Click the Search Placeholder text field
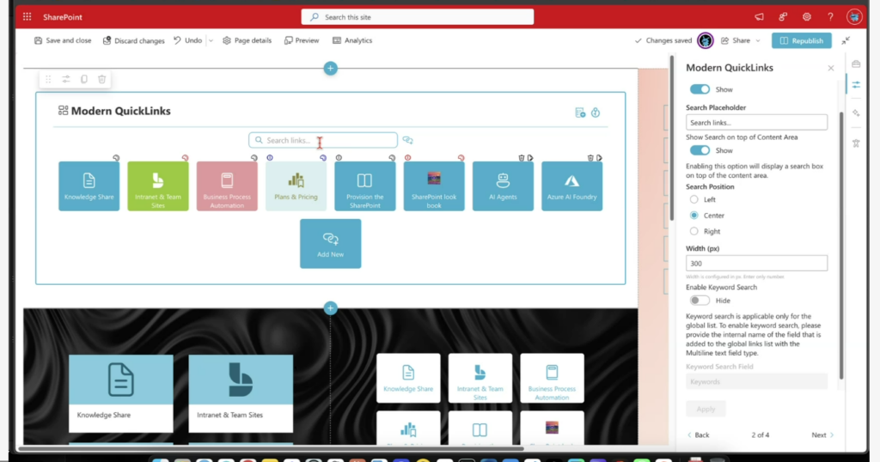 [756, 122]
